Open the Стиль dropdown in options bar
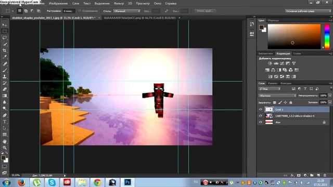Viewport: 333px width, 187px height. pyautogui.click(x=127, y=11)
